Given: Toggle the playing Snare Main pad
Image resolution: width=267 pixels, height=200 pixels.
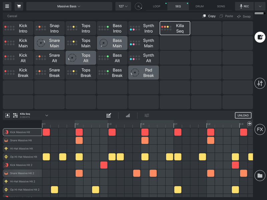Looking at the screenshot, I should pyautogui.click(x=49, y=43).
